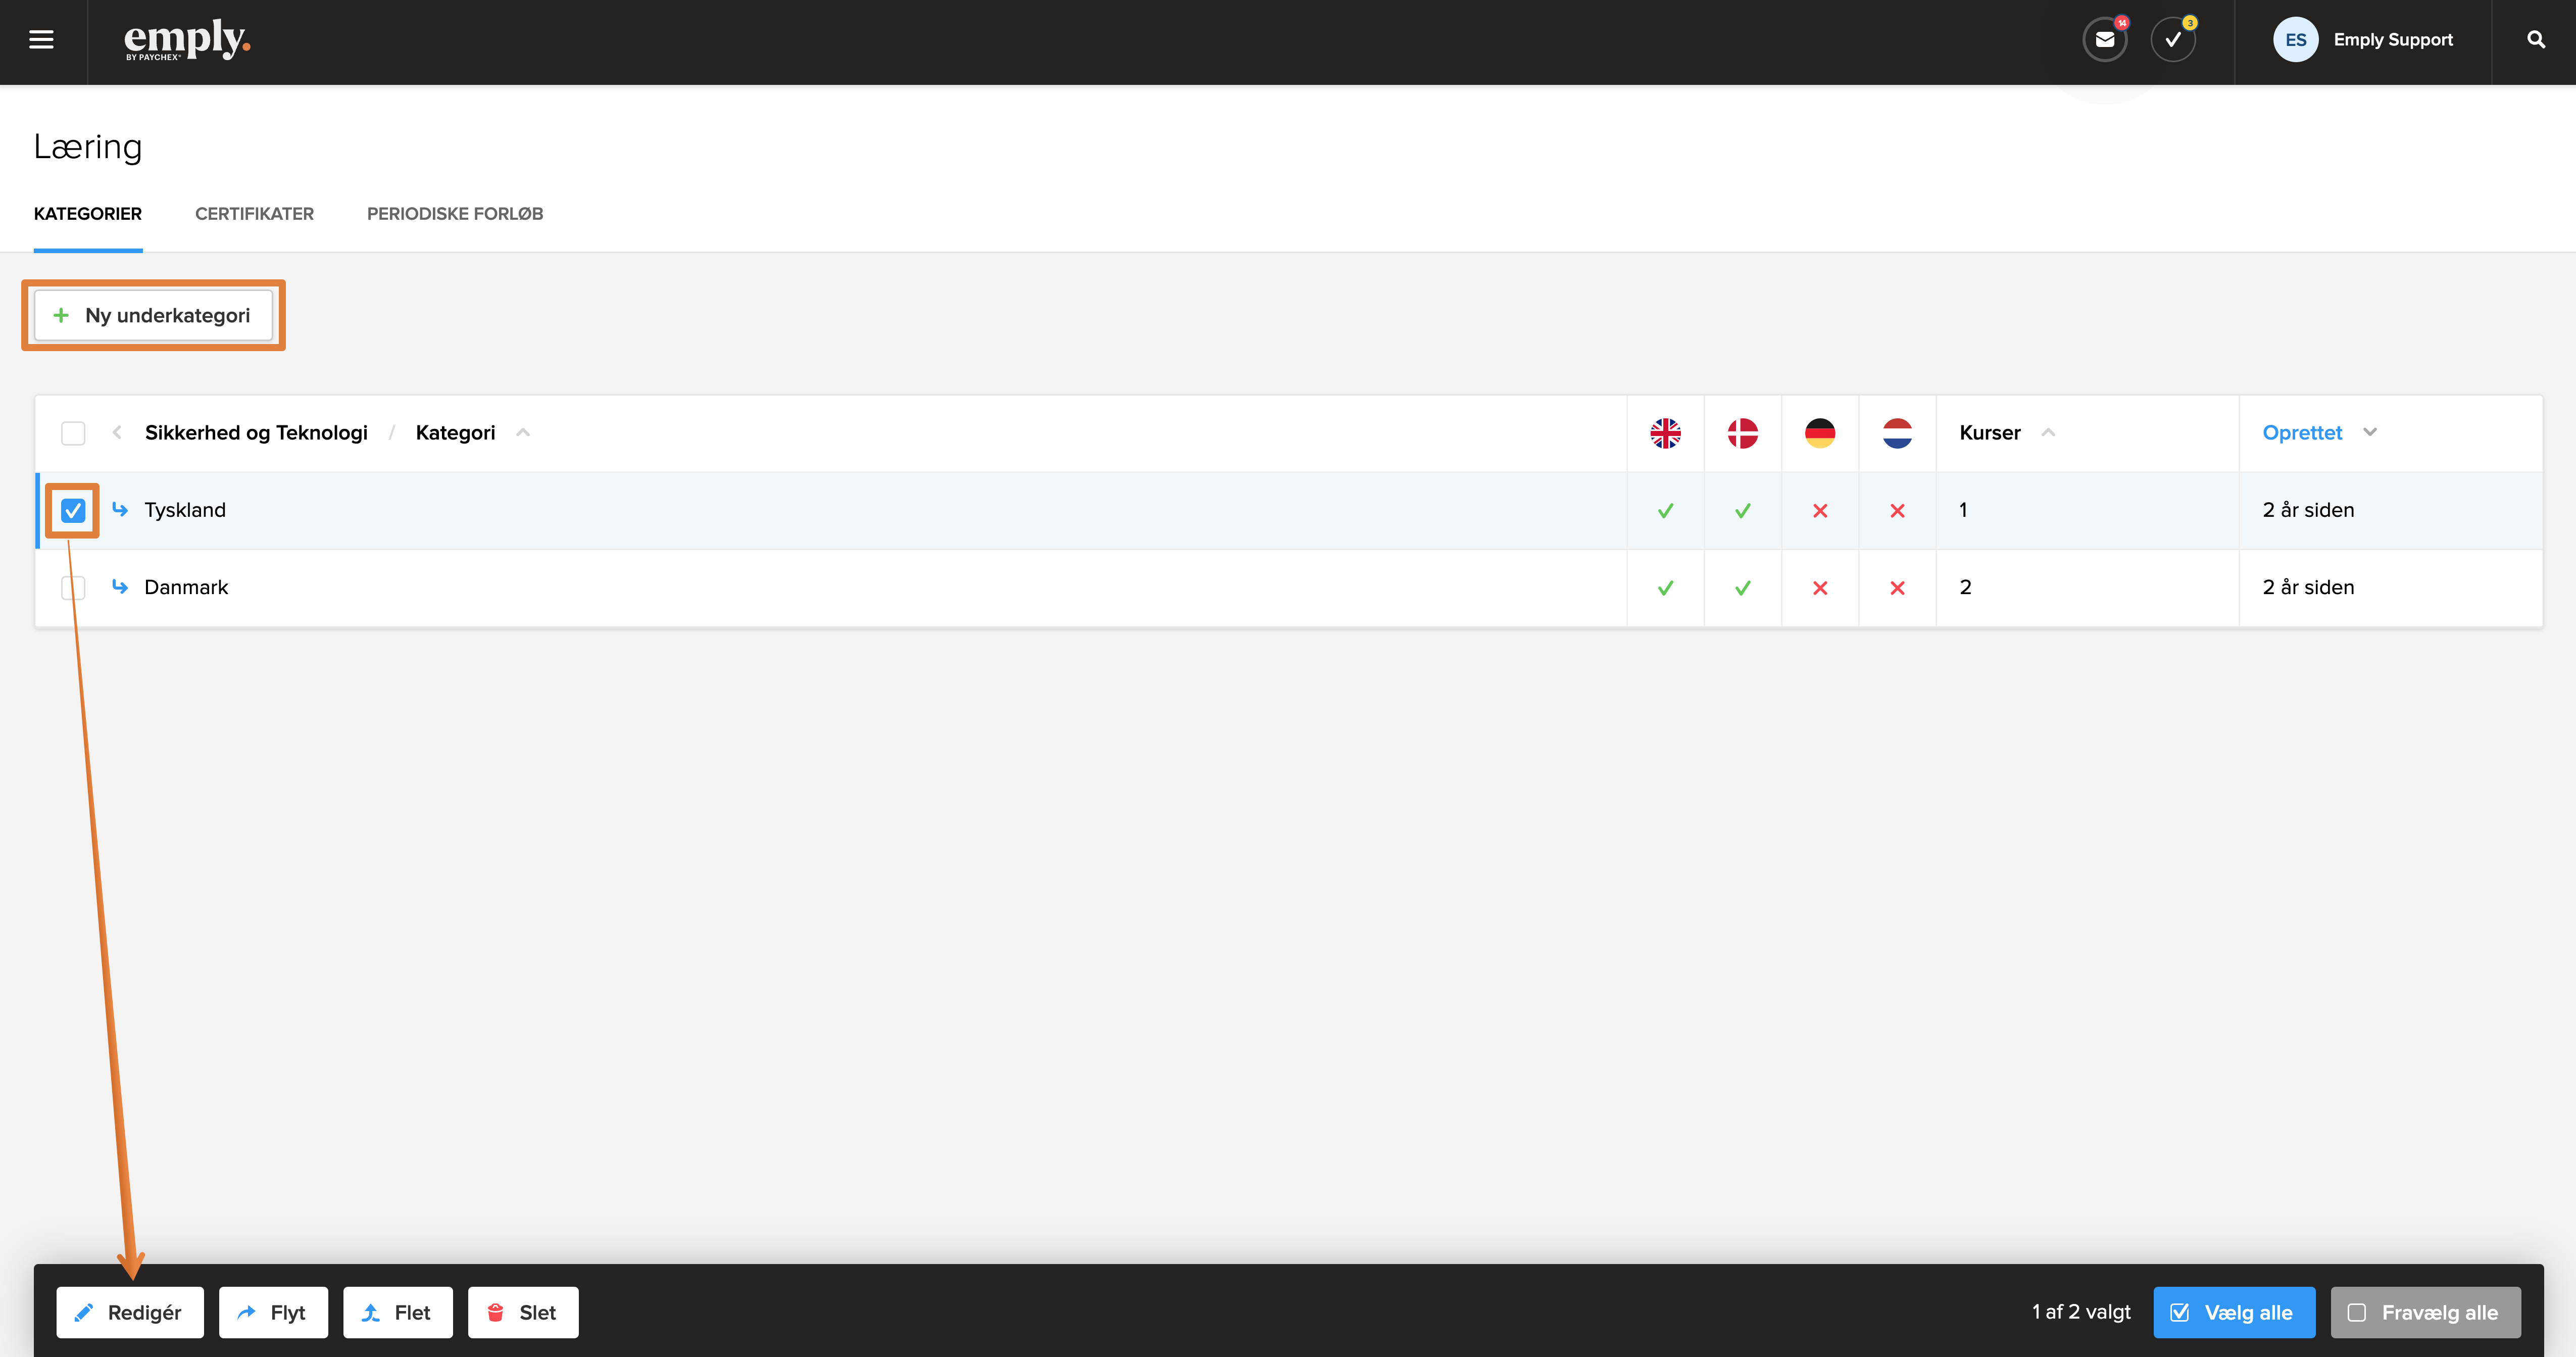This screenshot has height=1357, width=2576.
Task: Toggle the header select-all checkbox
Action: click(73, 433)
